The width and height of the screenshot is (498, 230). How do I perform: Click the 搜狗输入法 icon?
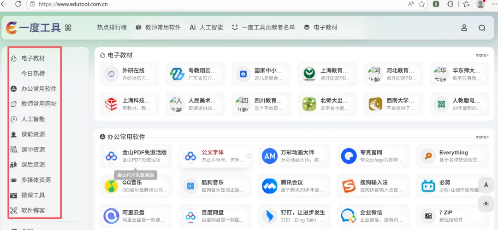pos(349,186)
